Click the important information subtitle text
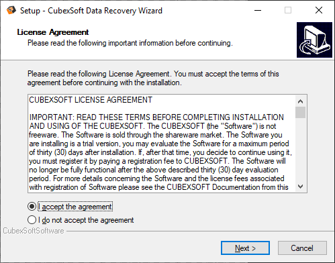335x263 pixels. click(x=130, y=43)
